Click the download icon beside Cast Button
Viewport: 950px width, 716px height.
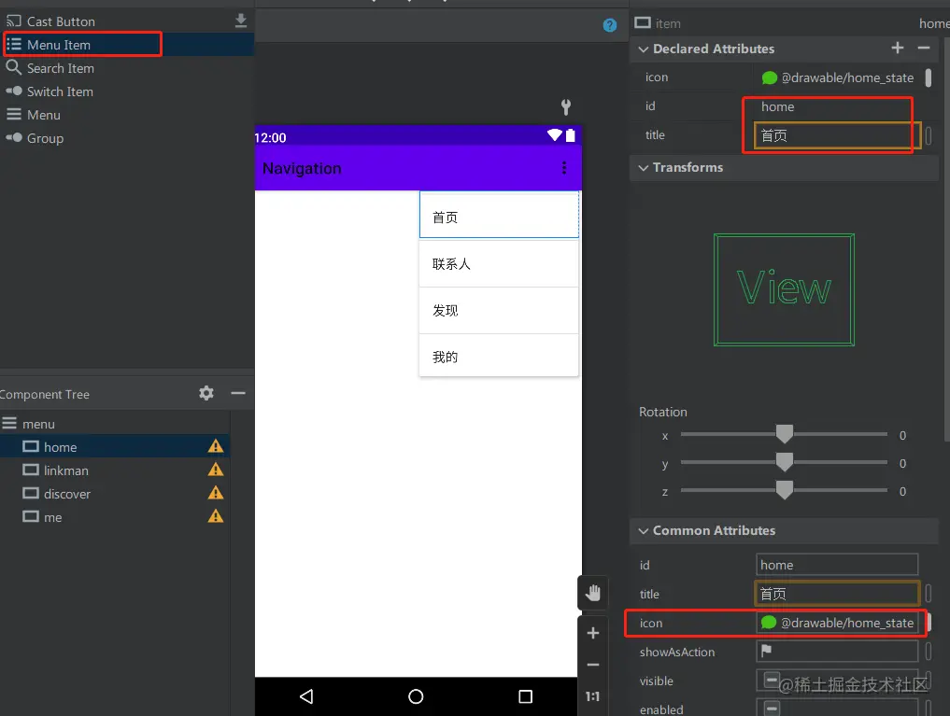(x=240, y=21)
